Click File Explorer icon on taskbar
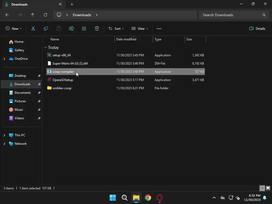 (x=136, y=198)
